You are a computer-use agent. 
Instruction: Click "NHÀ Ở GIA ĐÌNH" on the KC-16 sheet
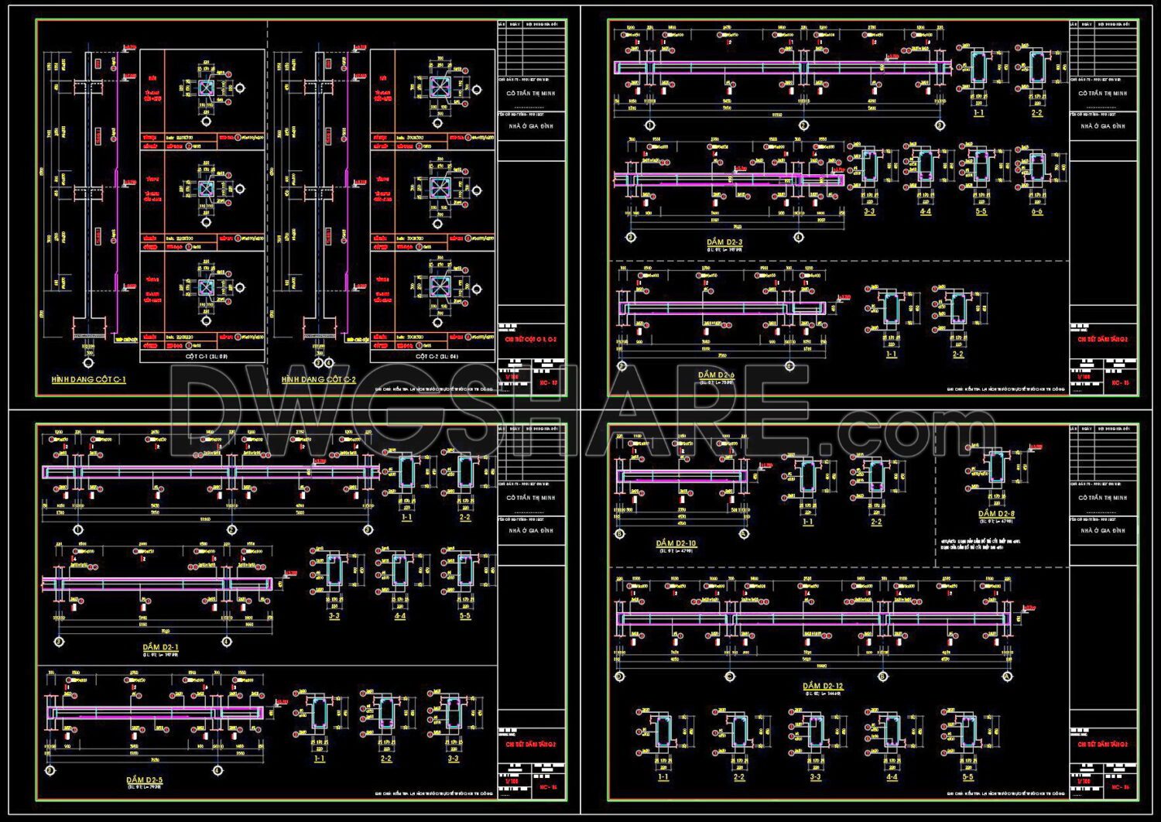tap(1104, 530)
